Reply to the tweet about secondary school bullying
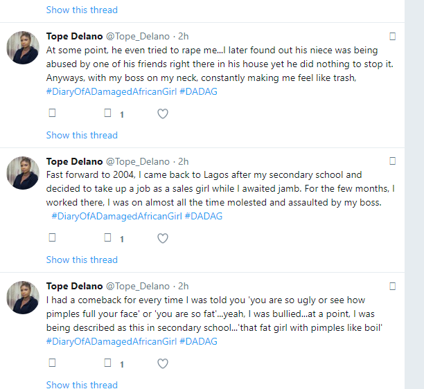Image resolution: width=424 pixels, height=389 pixels. [x=52, y=363]
